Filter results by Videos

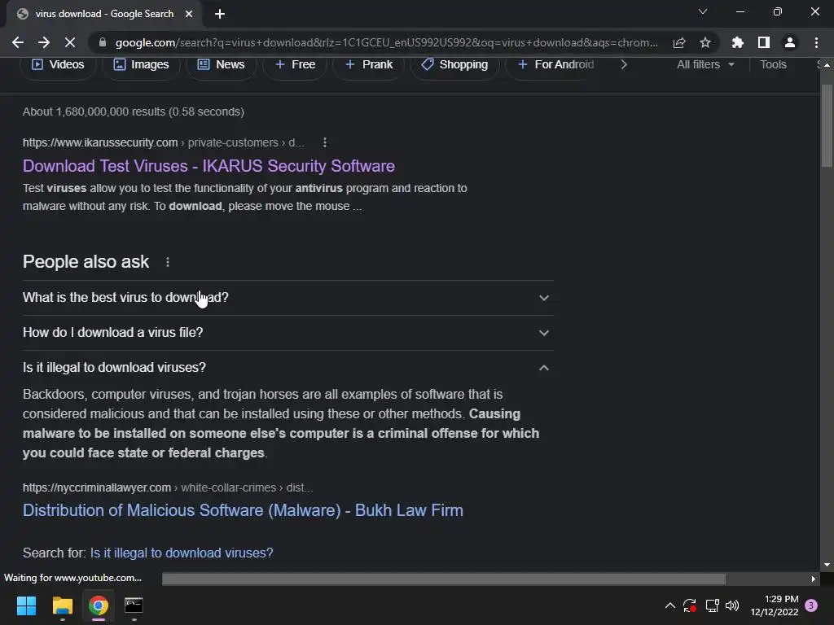[x=58, y=64]
